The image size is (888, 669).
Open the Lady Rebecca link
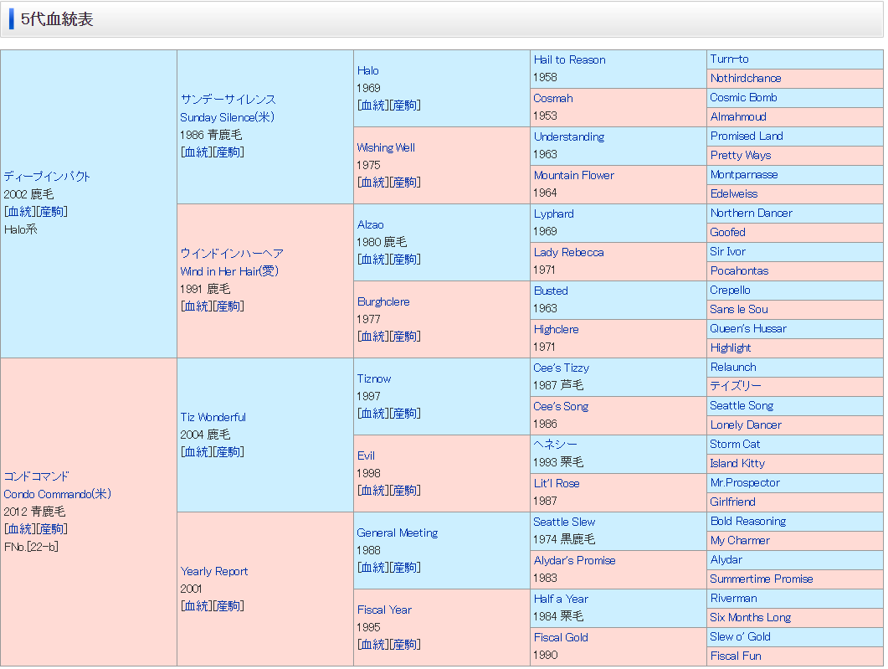pyautogui.click(x=569, y=253)
